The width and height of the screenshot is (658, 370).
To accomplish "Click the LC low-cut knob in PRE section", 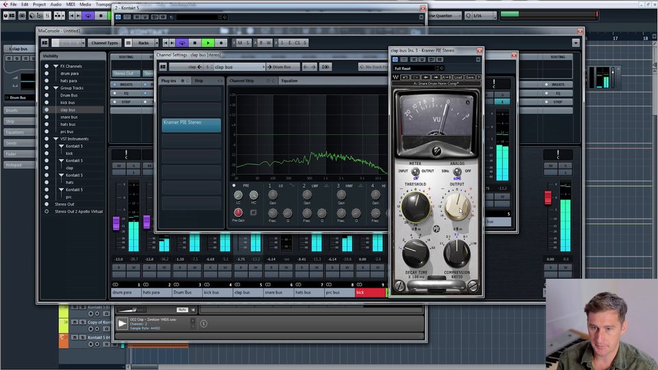I will point(238,195).
